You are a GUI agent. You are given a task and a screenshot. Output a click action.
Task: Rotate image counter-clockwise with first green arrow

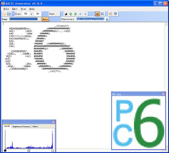71,14
